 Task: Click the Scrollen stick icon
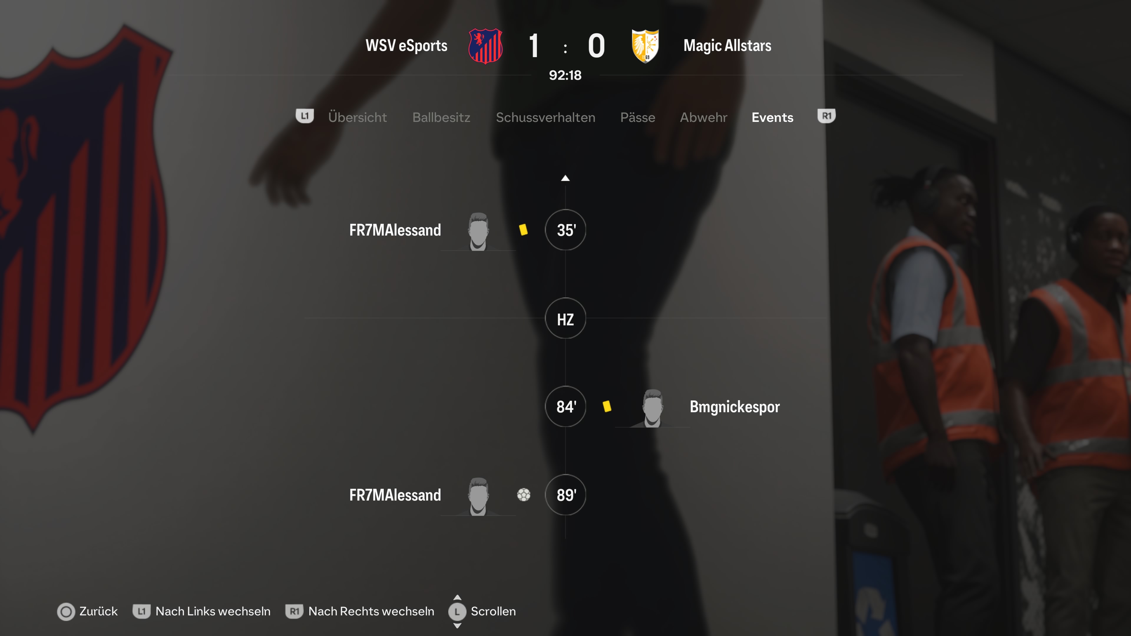tap(457, 611)
